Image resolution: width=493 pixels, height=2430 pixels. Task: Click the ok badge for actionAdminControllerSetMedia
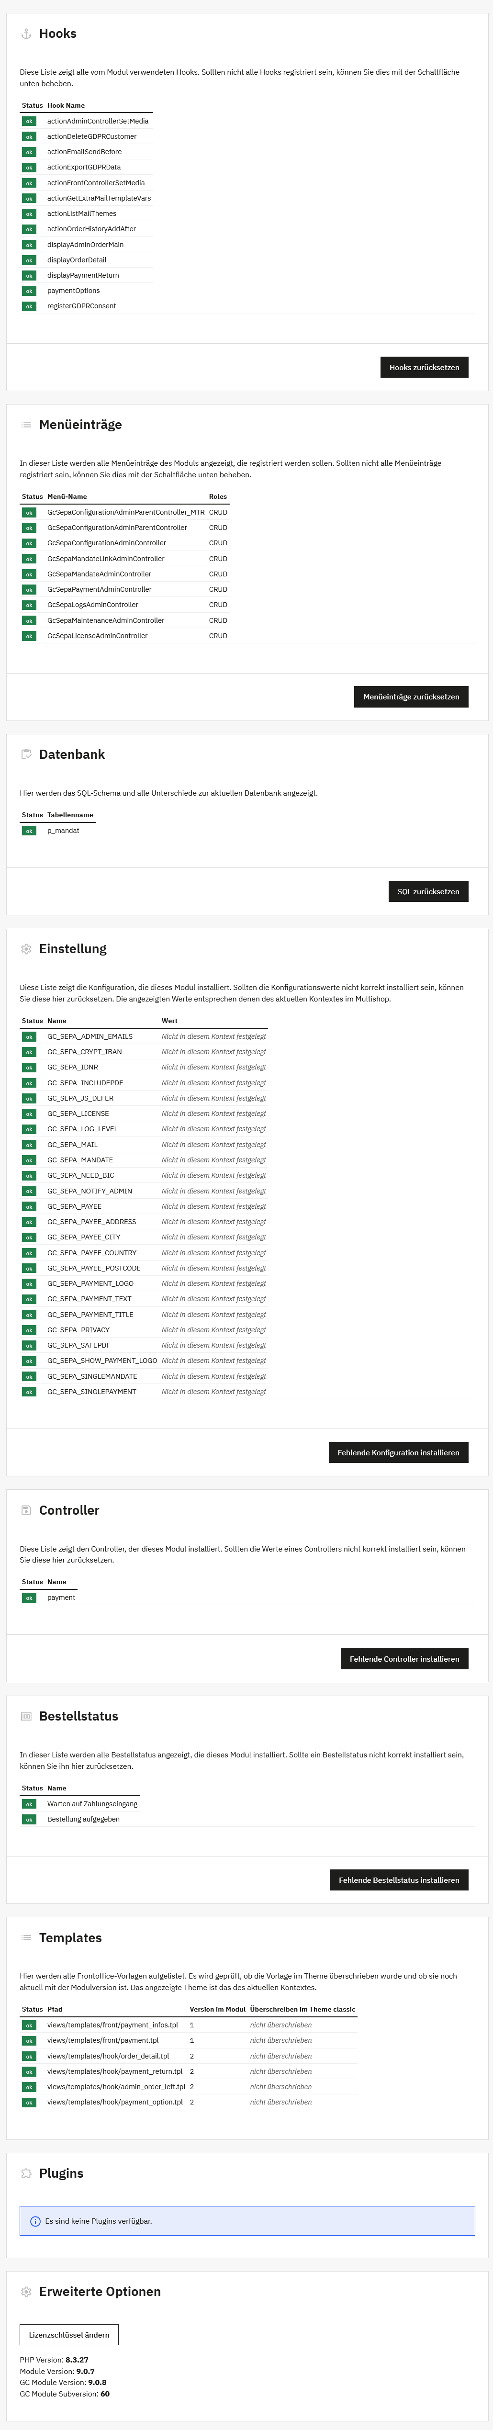[x=29, y=122]
